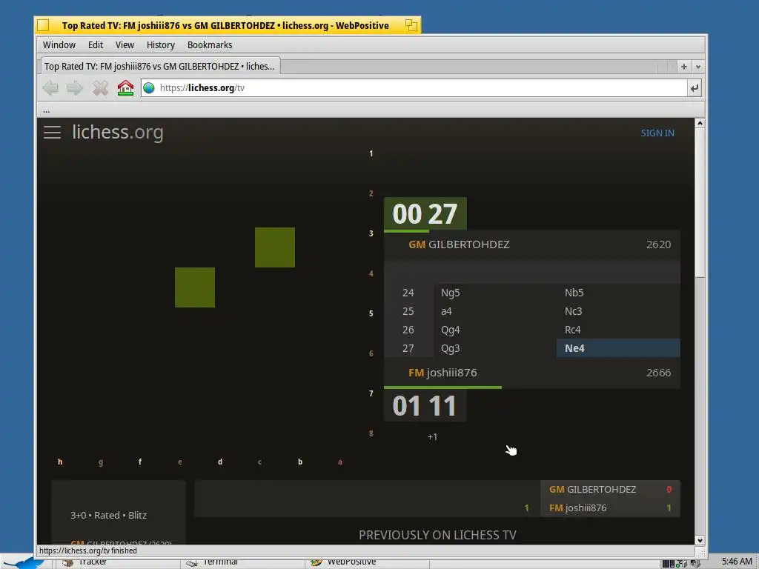Open the Haiku leaf menu in Deskbar
The width and height of the screenshot is (759, 569).
coord(24,563)
